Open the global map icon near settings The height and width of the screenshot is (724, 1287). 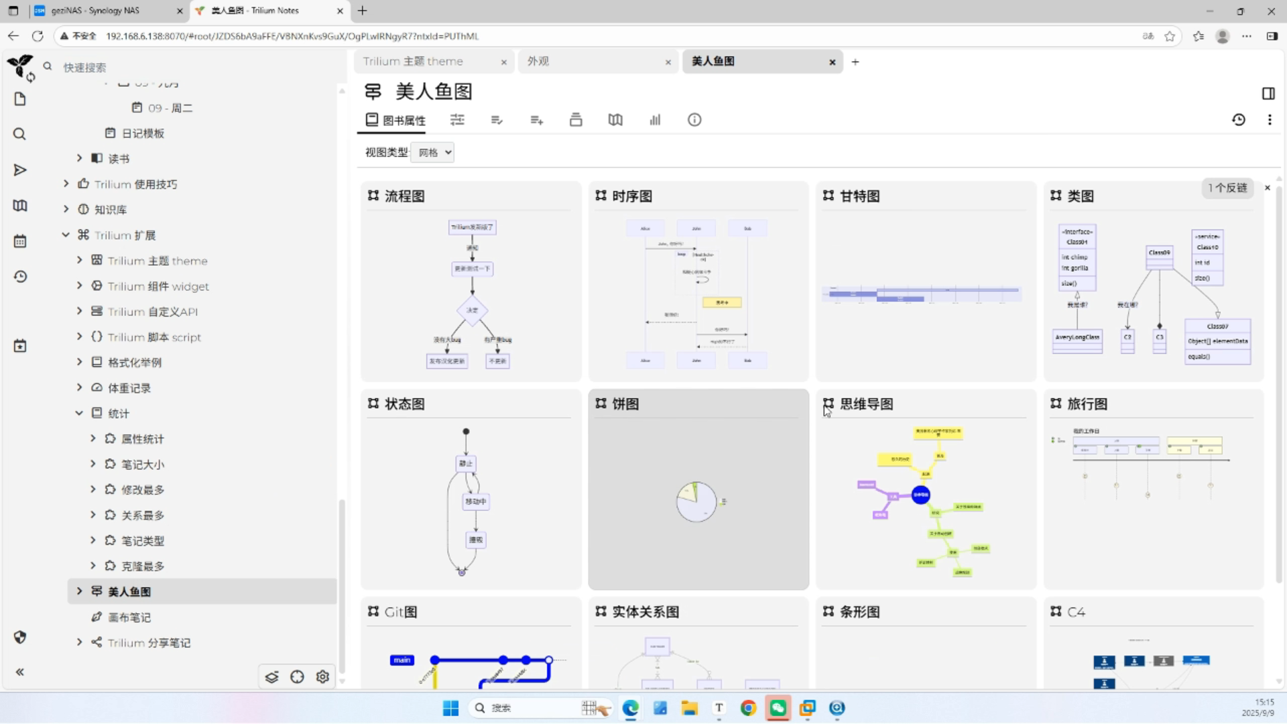(x=297, y=677)
